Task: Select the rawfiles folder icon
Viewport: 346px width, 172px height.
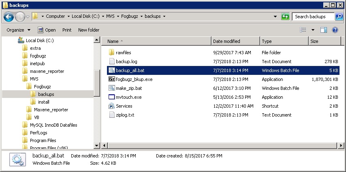Action: [112, 53]
